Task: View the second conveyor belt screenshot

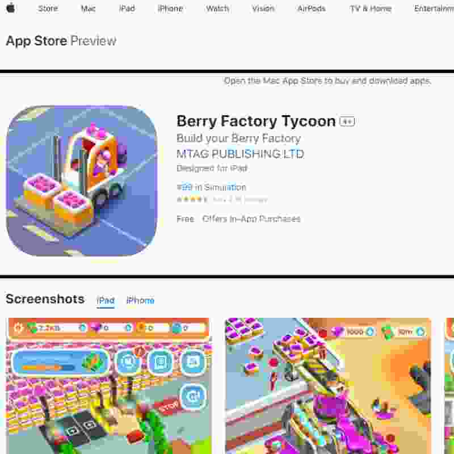Action: pos(328,386)
